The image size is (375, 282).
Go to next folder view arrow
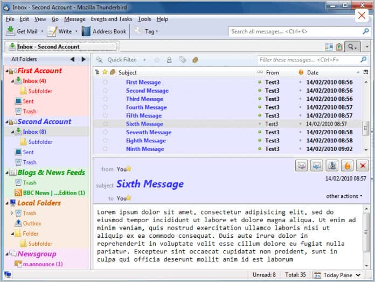pos(84,59)
